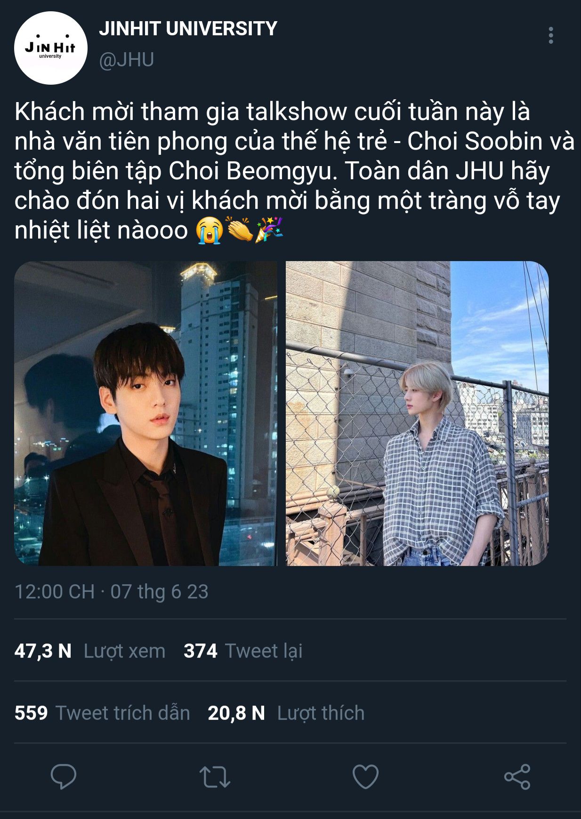
Task: Open the JINHIT UNIVERSITY display name
Action: tap(188, 29)
